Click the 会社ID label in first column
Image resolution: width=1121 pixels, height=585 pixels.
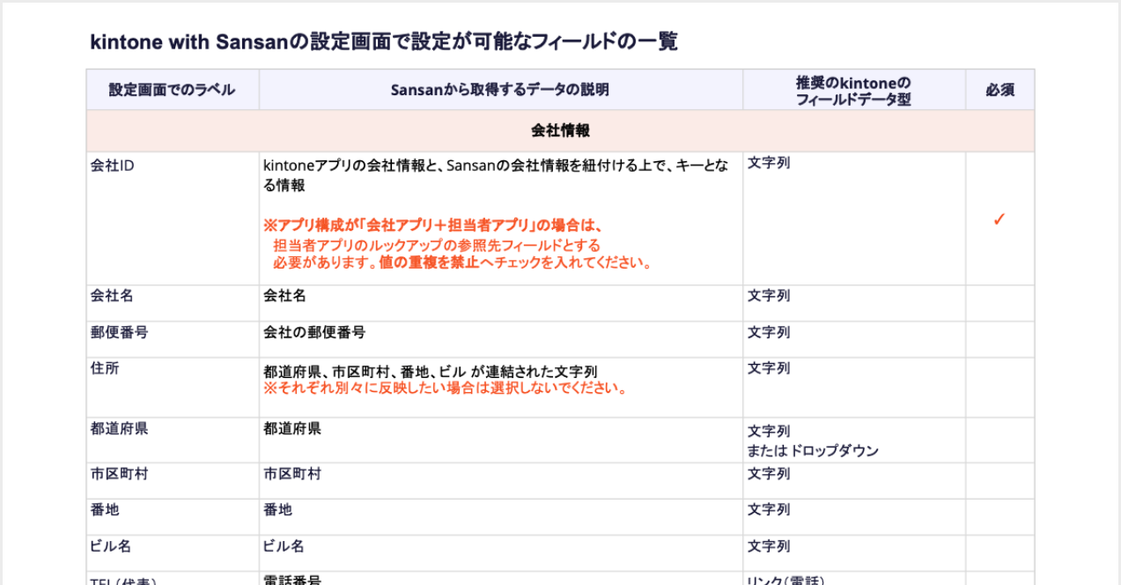(x=113, y=165)
